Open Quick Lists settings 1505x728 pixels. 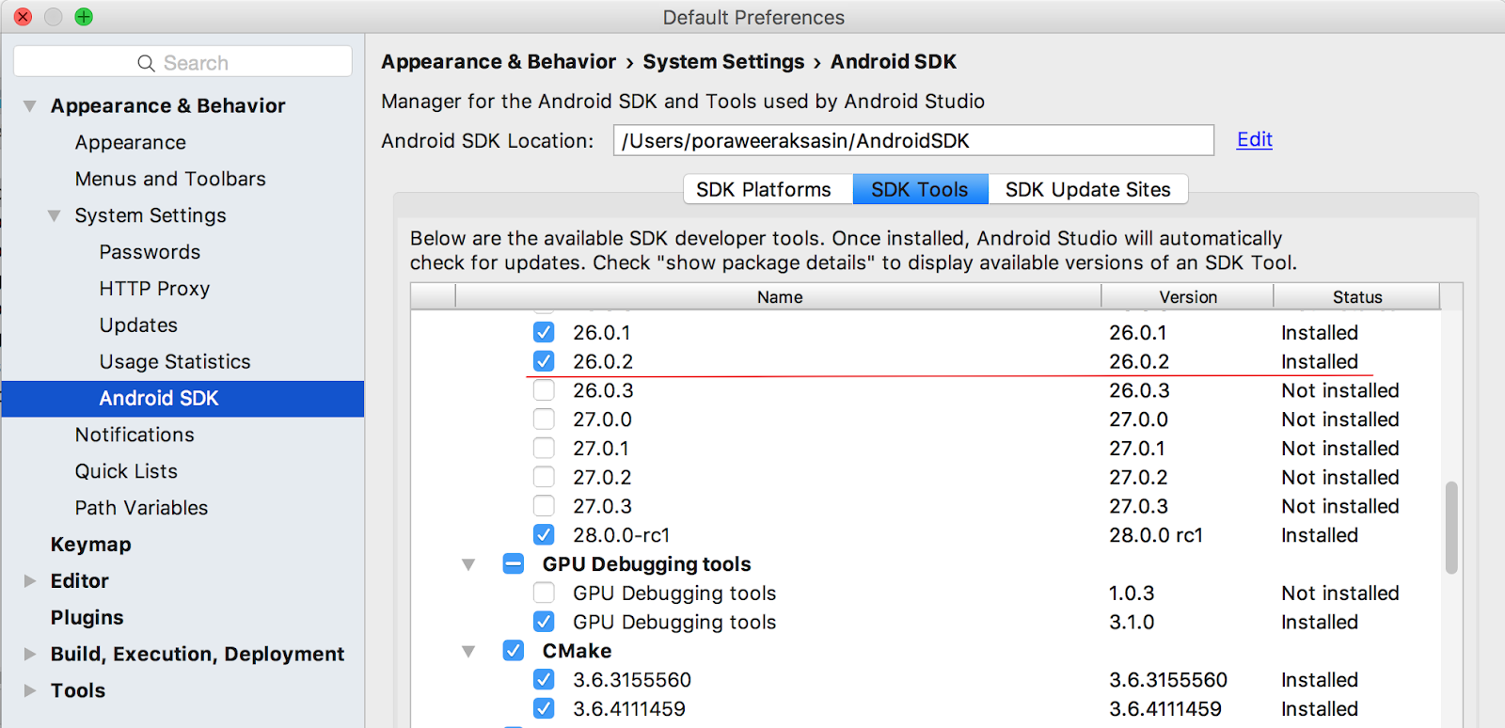click(126, 471)
